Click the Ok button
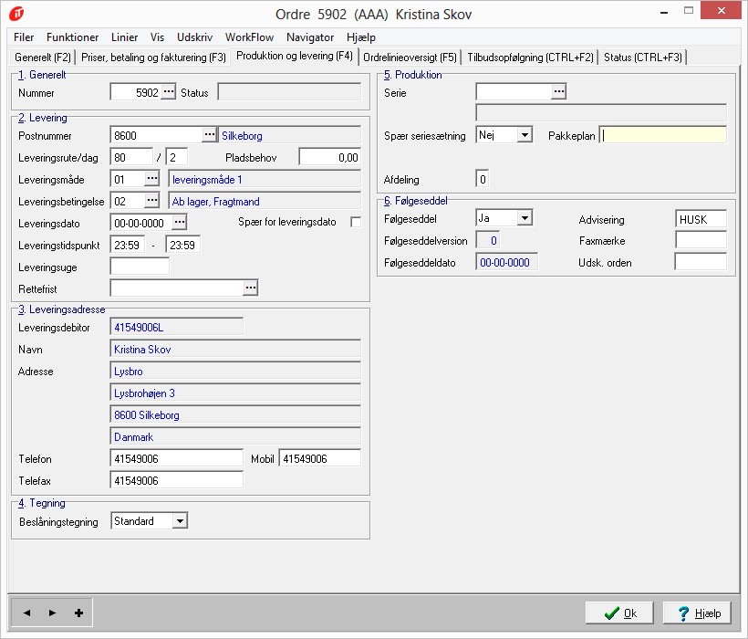Screen dimensions: 748x639 pos(619,613)
